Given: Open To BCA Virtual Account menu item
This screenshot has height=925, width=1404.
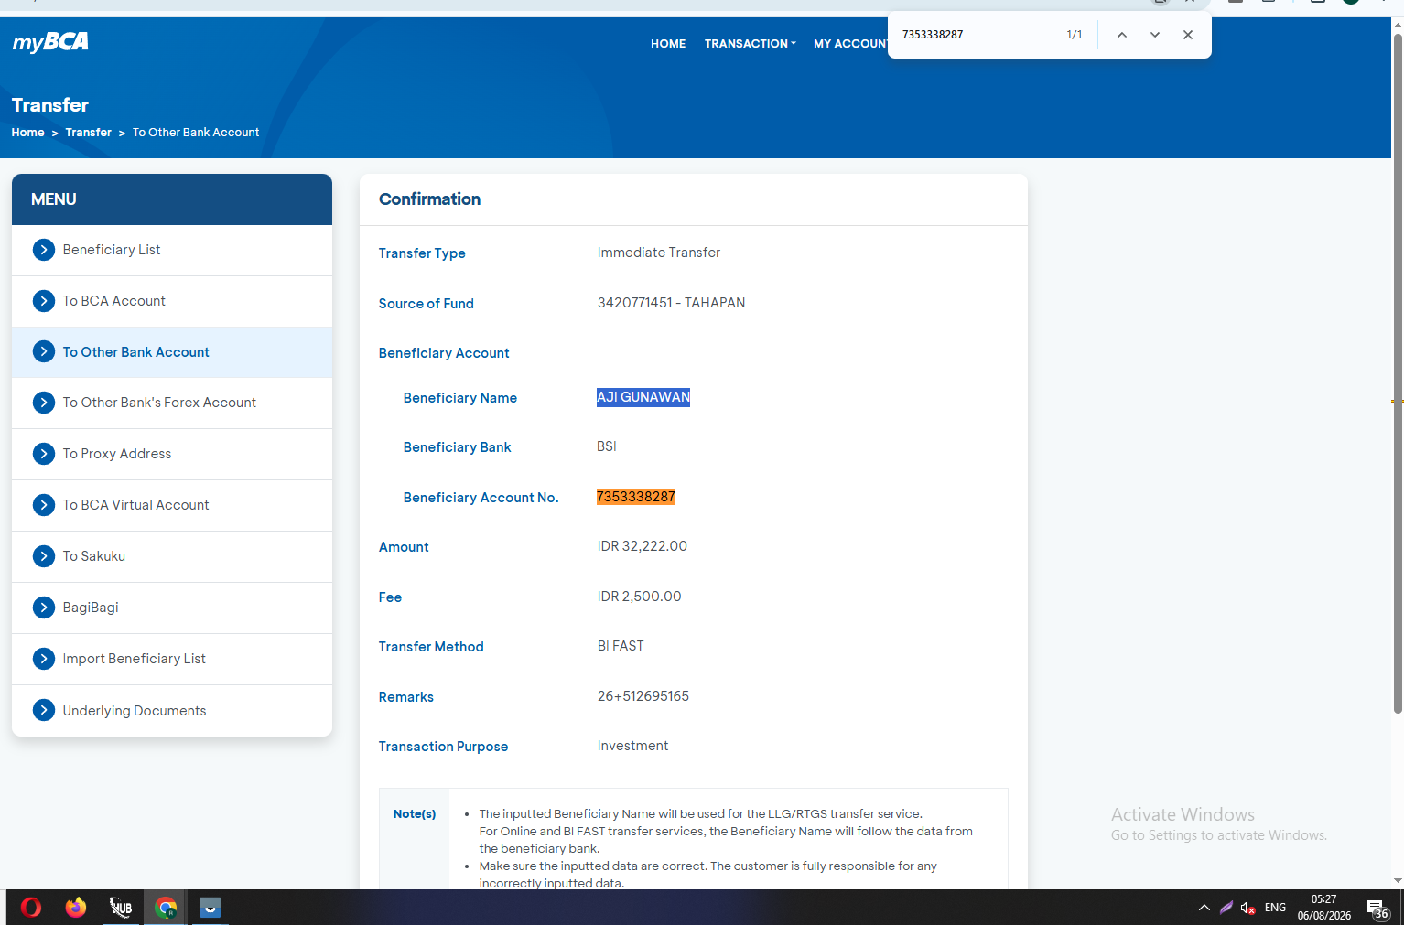Looking at the screenshot, I should click(x=172, y=505).
